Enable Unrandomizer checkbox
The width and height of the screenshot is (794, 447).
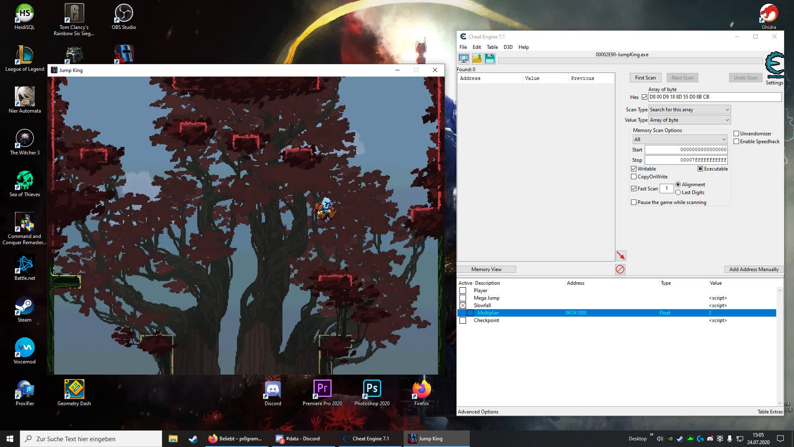tap(736, 134)
